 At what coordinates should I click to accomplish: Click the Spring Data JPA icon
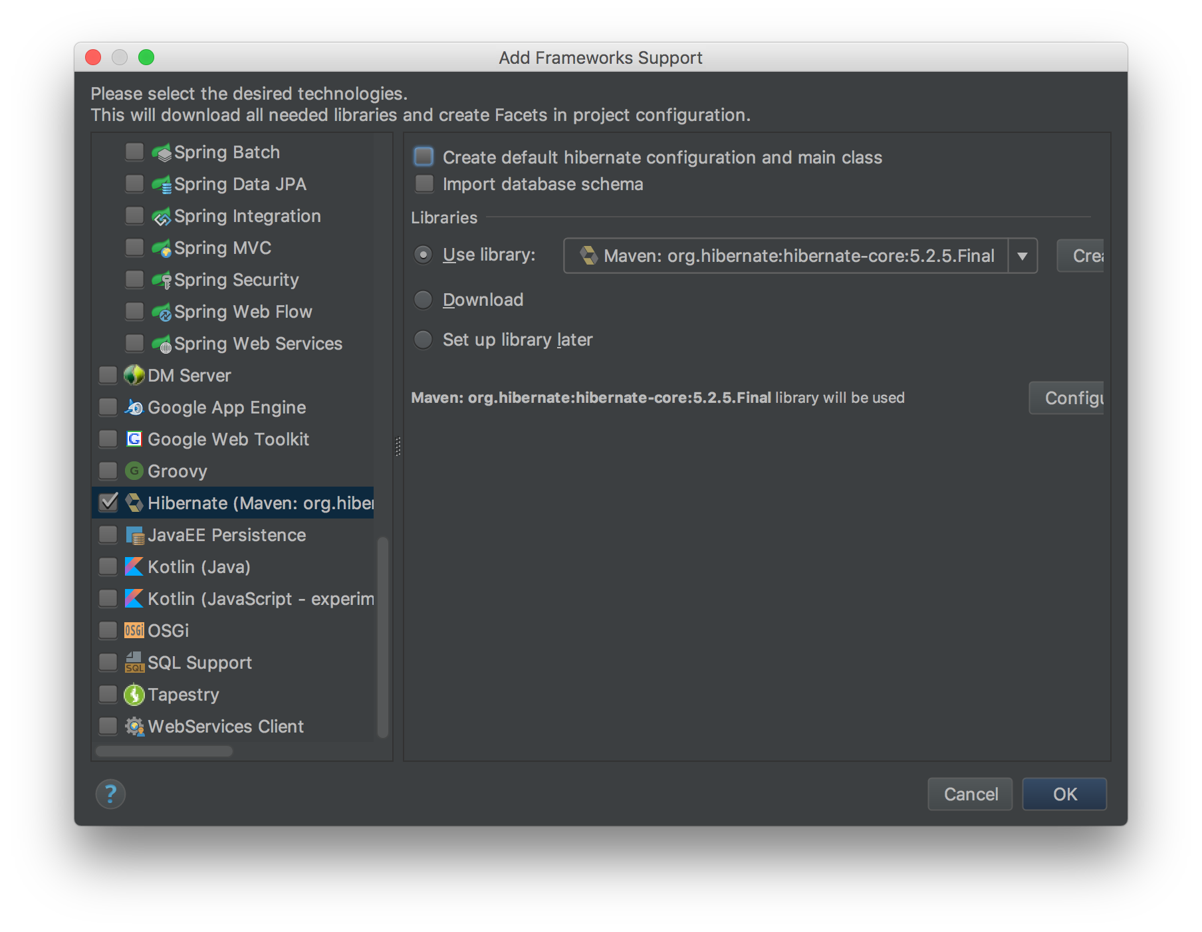162,185
